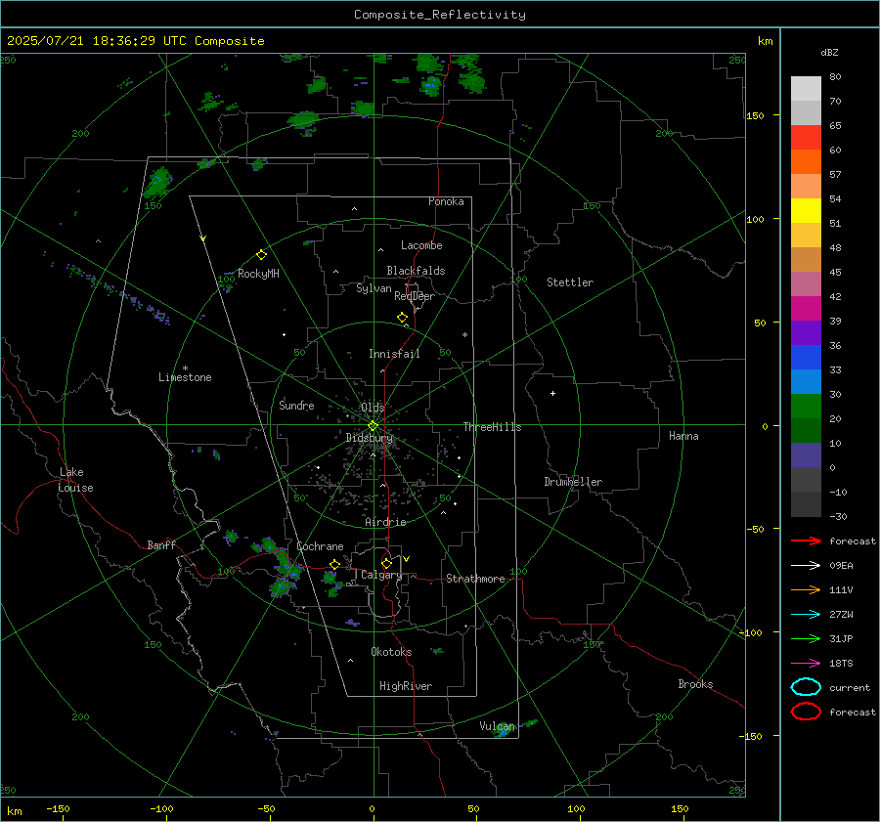Click the Brooks city label

pos(695,684)
